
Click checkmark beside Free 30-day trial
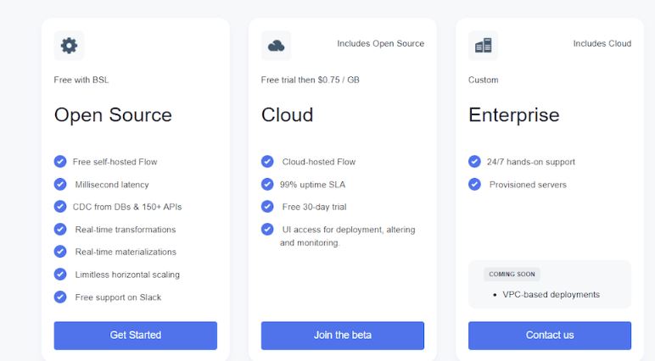pos(267,207)
